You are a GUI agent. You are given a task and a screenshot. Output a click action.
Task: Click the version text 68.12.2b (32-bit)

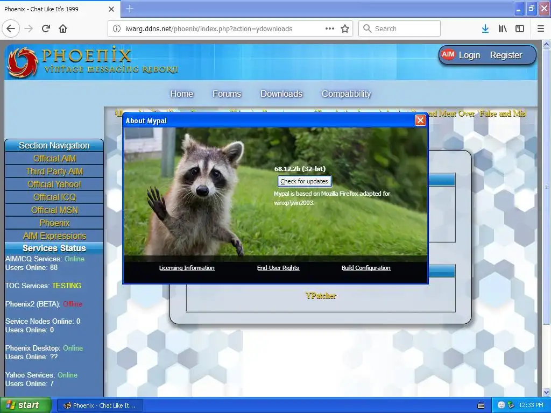[x=300, y=169]
